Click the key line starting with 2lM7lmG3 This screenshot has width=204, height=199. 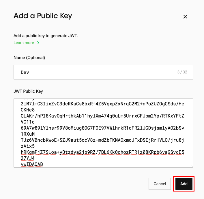(102, 104)
